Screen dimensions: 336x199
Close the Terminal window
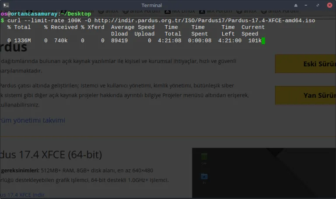(x=329, y=5)
